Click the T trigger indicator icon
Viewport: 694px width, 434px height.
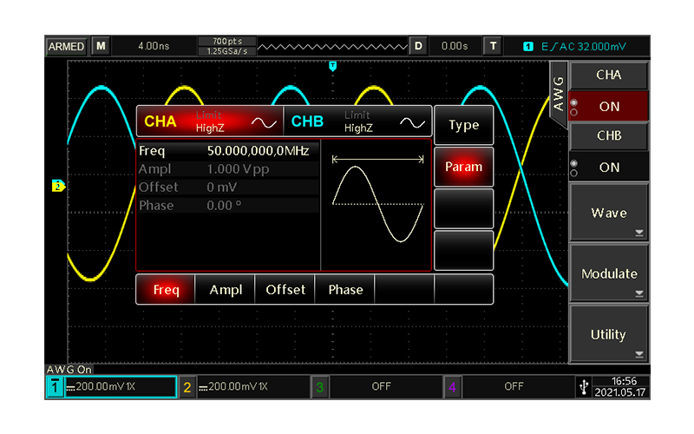coord(493,46)
